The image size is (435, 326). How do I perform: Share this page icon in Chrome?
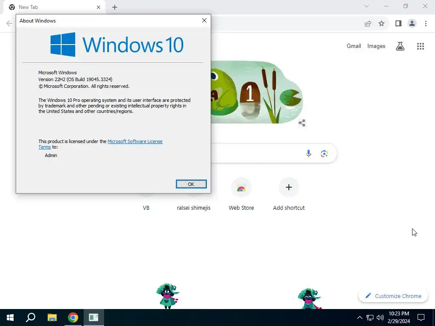tap(368, 24)
